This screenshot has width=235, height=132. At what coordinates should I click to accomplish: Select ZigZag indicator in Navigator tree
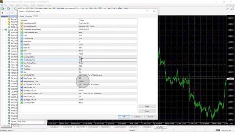[14, 25]
